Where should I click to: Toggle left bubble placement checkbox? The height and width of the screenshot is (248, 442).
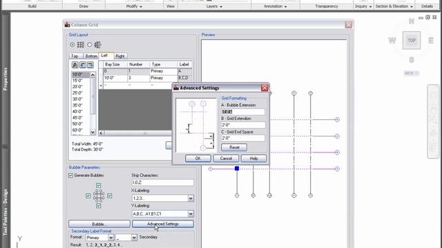[88, 196]
